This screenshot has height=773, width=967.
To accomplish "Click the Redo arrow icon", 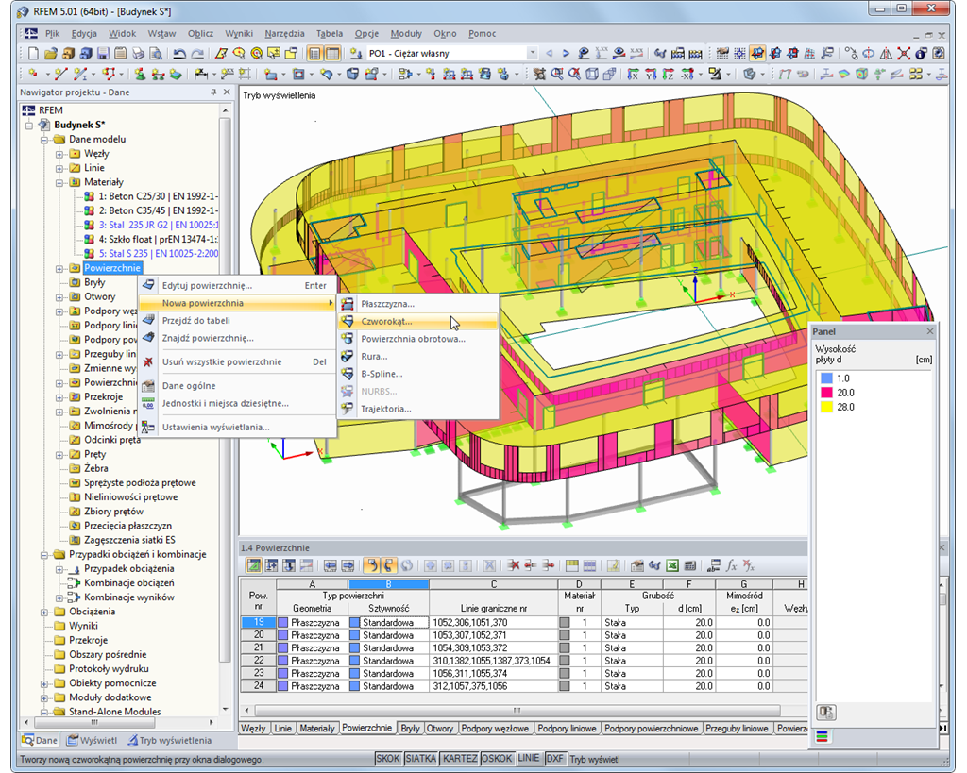I will (197, 54).
